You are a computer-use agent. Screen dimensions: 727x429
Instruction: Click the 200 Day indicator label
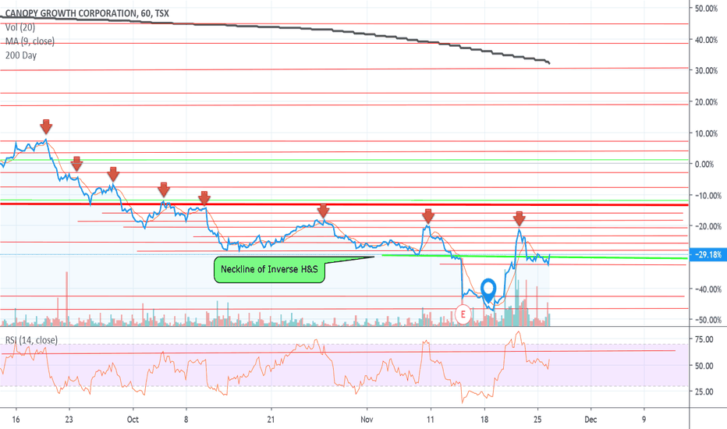point(21,55)
